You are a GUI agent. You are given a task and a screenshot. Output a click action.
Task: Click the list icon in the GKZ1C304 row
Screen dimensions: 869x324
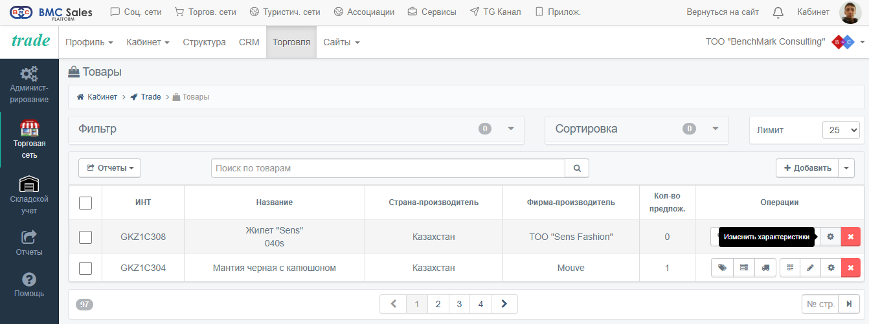[743, 268]
